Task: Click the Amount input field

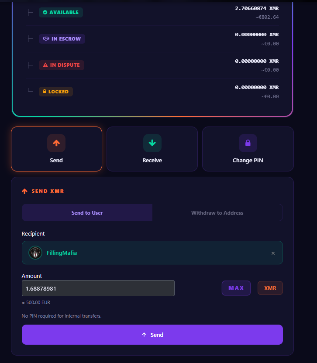Action: [98, 288]
